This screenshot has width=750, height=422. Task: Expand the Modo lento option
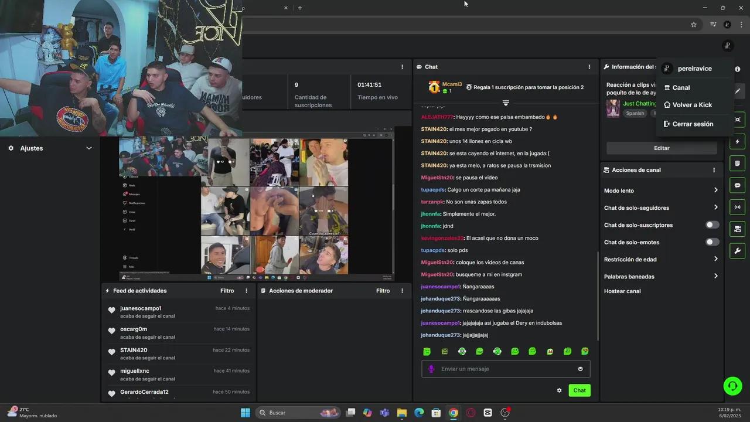click(715, 190)
